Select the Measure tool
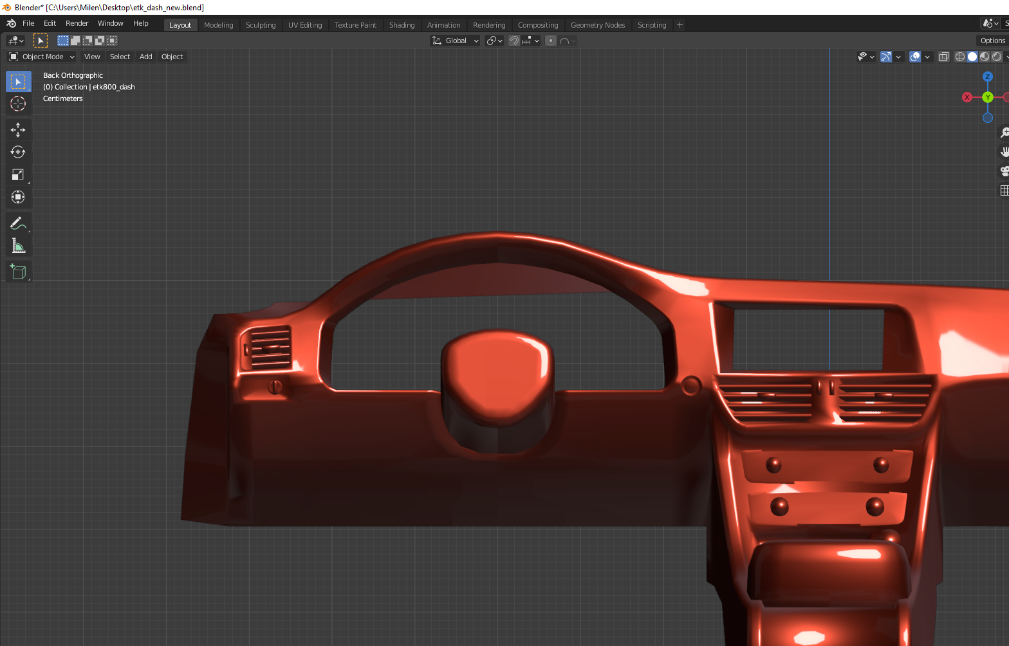This screenshot has width=1009, height=646. [18, 246]
